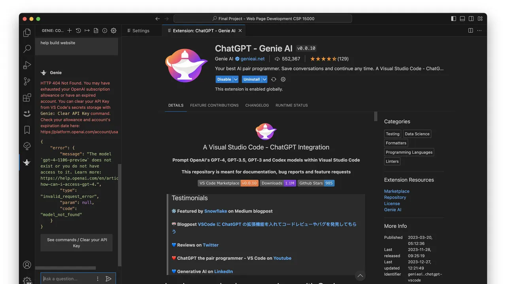Screen dimensions: 506x284
Task: Open Source Control view
Action: tap(27, 81)
